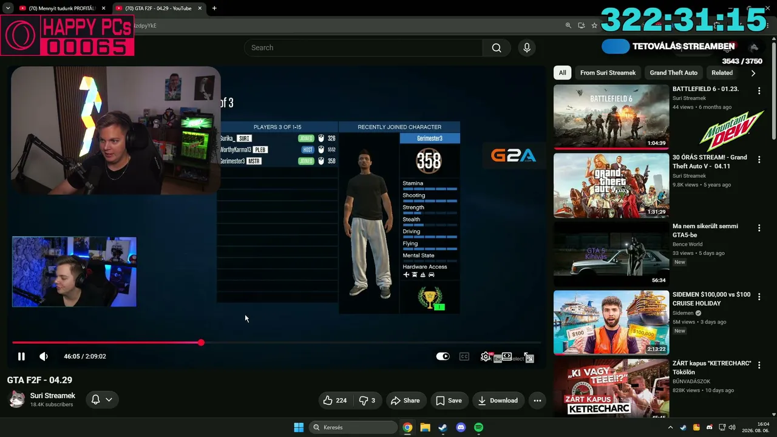Close the Mennyit tudunk PROFITÁL tab
This screenshot has height=437, width=777.
coord(104,8)
